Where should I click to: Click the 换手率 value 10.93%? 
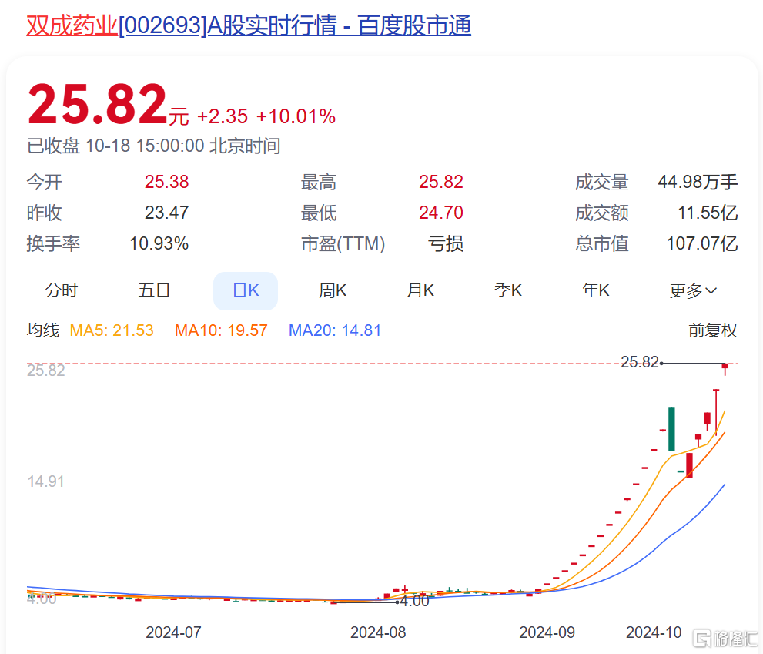click(159, 243)
